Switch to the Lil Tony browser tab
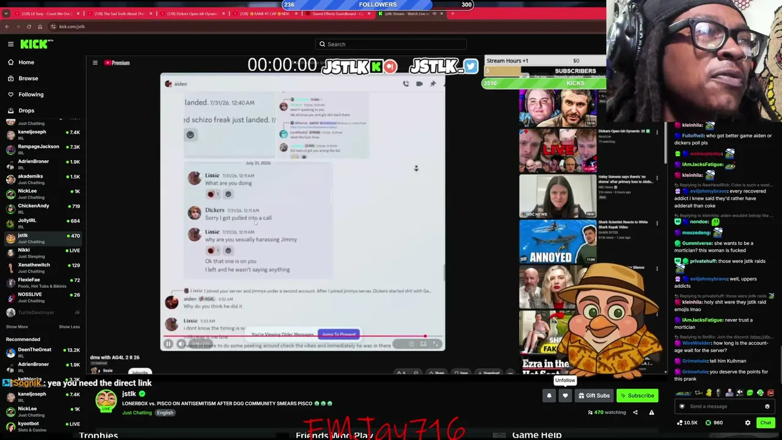This screenshot has height=440, width=782. [46, 13]
